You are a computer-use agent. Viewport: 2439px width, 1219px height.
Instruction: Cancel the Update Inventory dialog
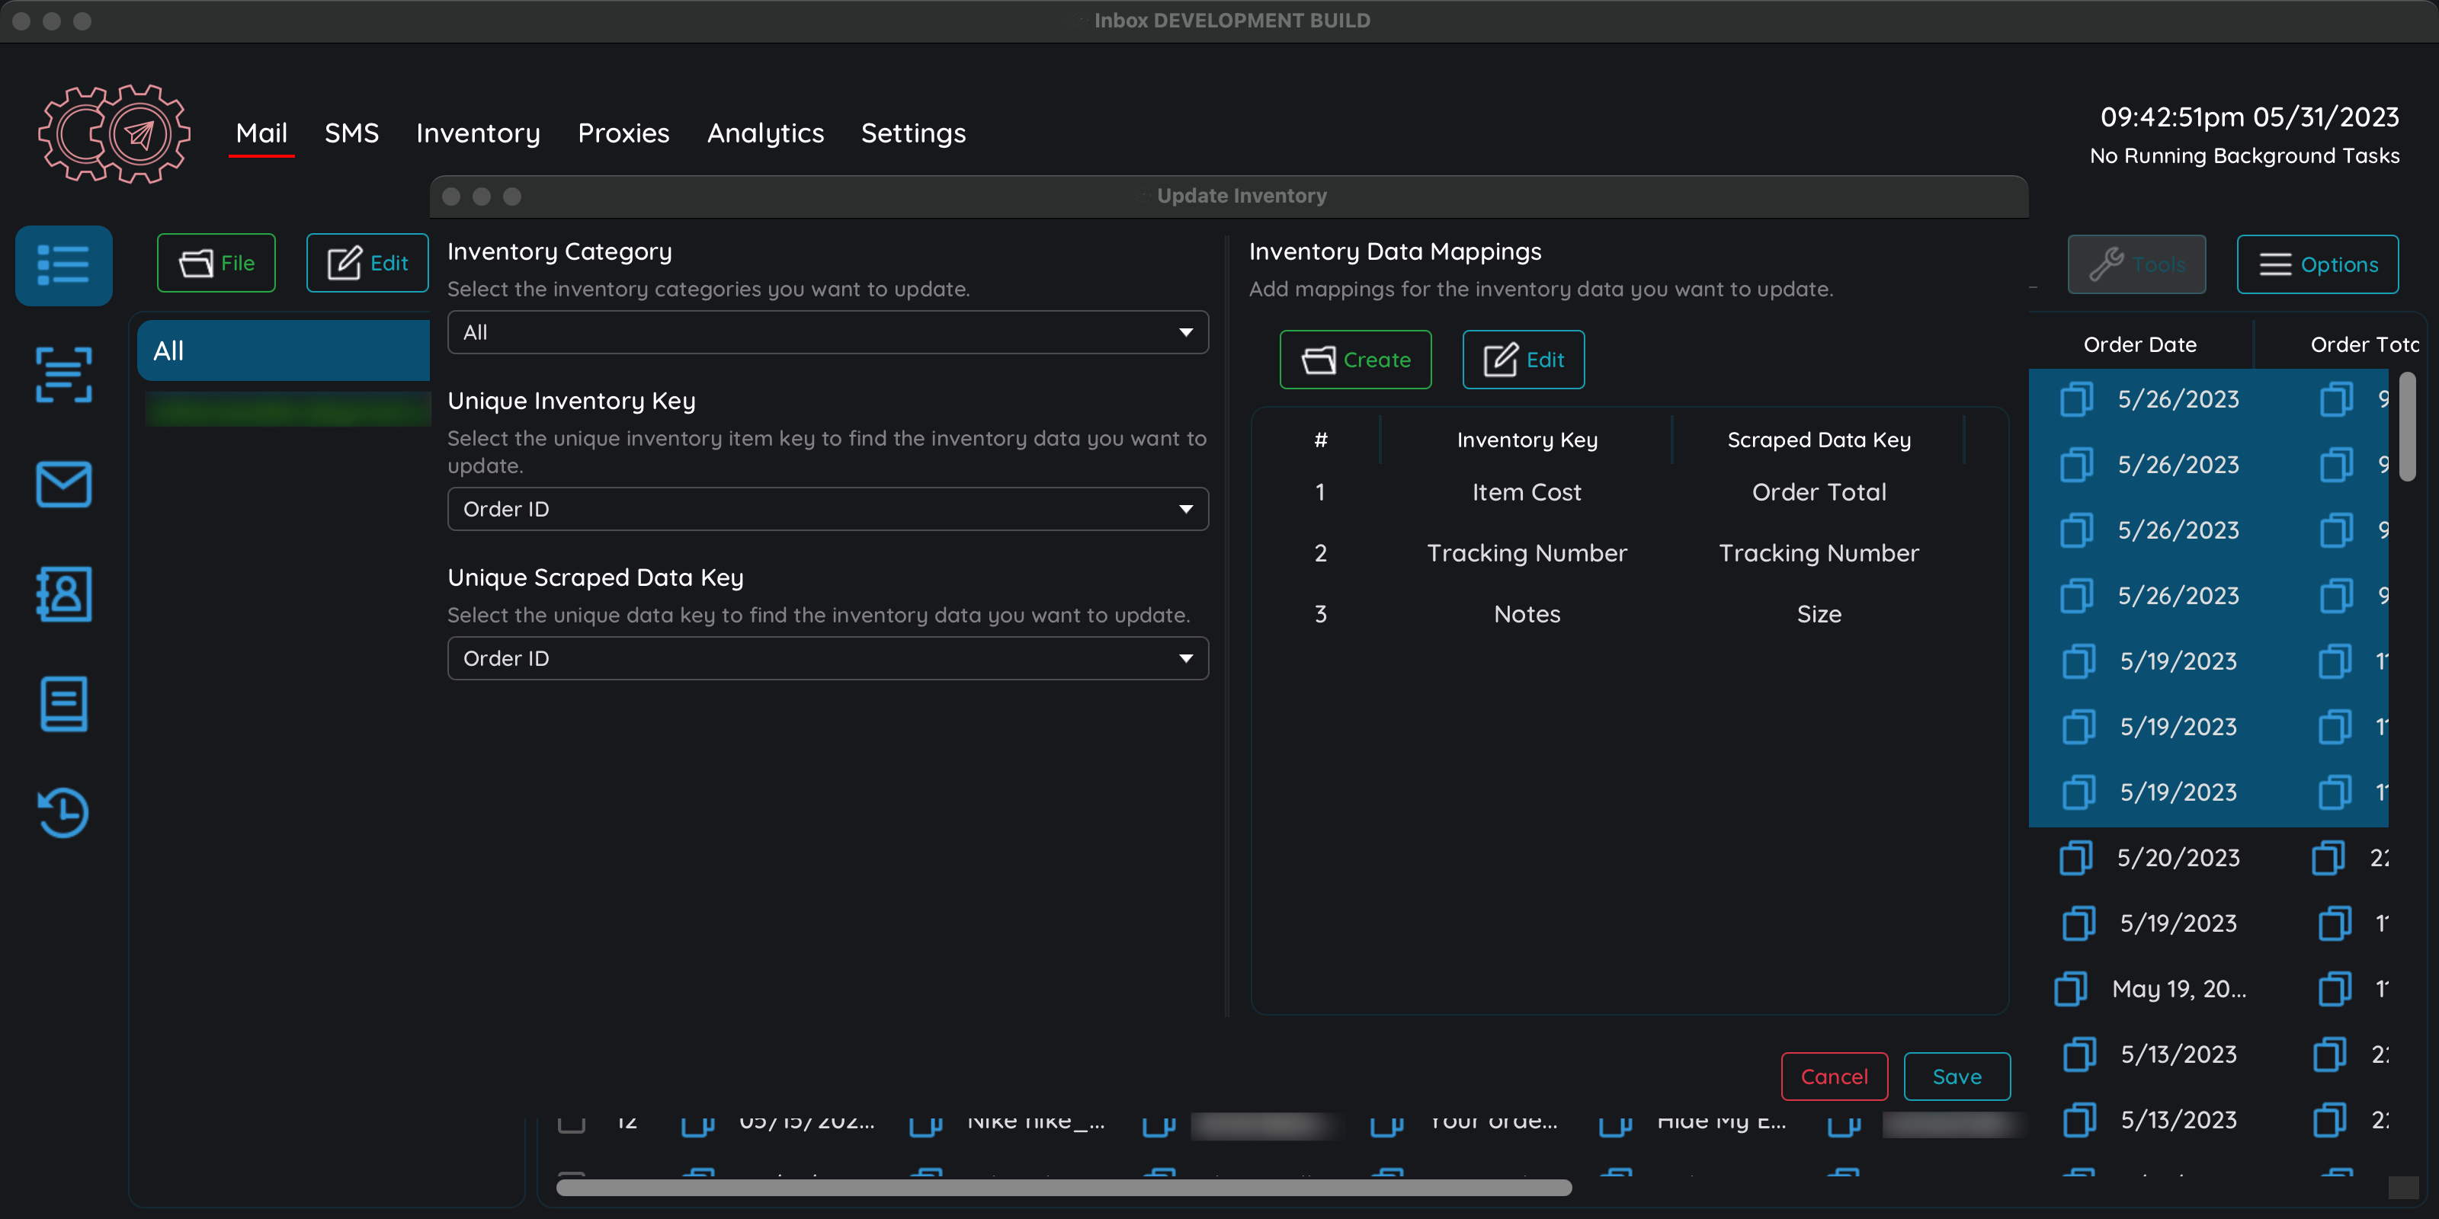(1834, 1076)
